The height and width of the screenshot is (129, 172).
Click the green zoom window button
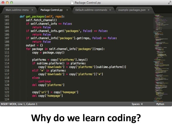pos(12,3)
